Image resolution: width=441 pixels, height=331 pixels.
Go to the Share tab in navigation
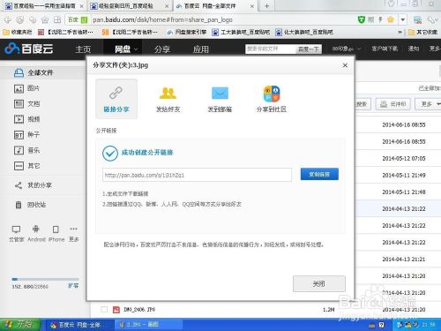[162, 49]
